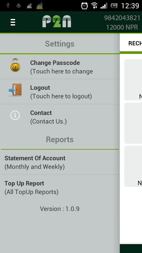Image resolution: width=142 pixels, height=253 pixels.
Task: Switch to the RECH tab
Action: (x=135, y=44)
